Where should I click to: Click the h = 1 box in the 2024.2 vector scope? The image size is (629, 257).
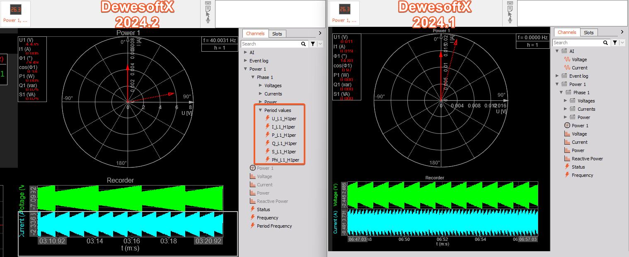(x=220, y=48)
